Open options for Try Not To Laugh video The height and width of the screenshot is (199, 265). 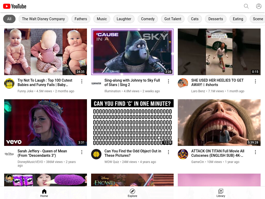82,81
